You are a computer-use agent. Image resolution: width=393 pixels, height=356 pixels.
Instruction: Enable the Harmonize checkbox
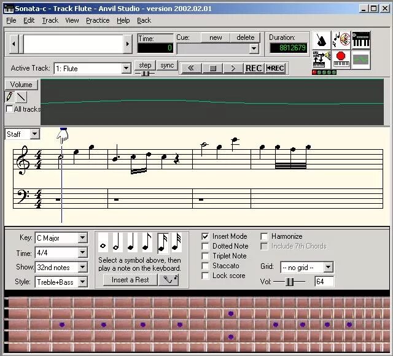click(x=264, y=236)
